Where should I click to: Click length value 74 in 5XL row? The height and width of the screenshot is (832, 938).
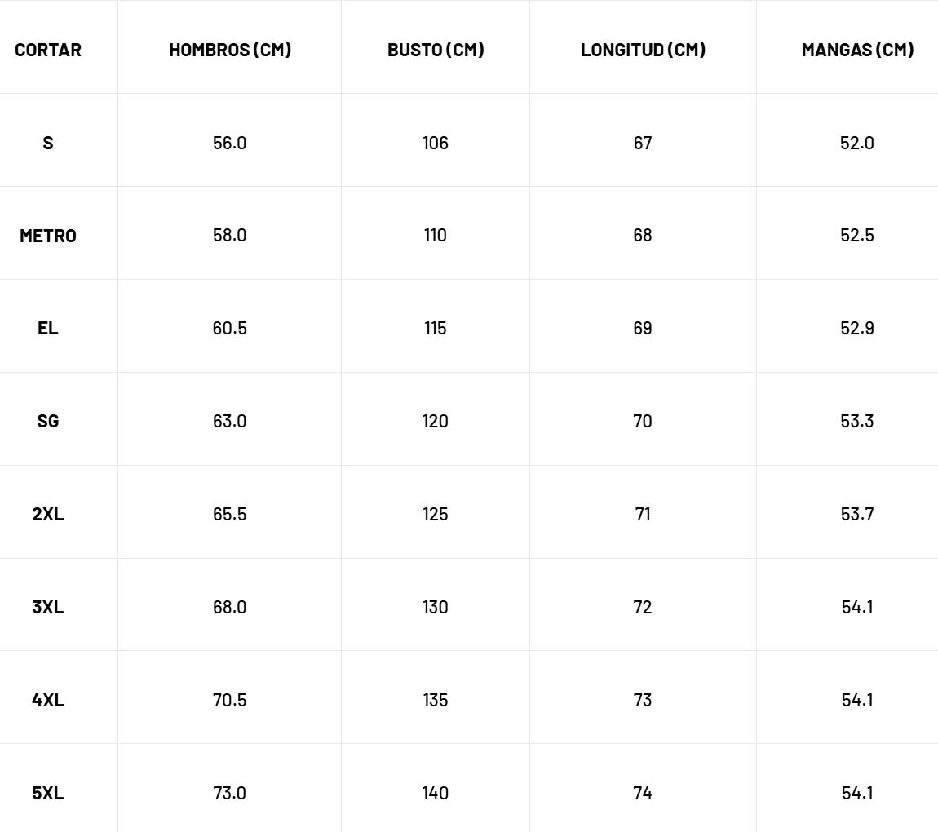click(643, 793)
